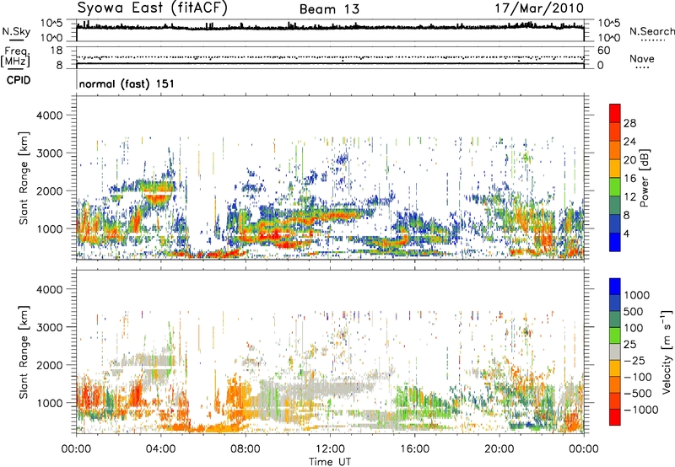Click the '12' Power colorbar tick label

(x=629, y=196)
